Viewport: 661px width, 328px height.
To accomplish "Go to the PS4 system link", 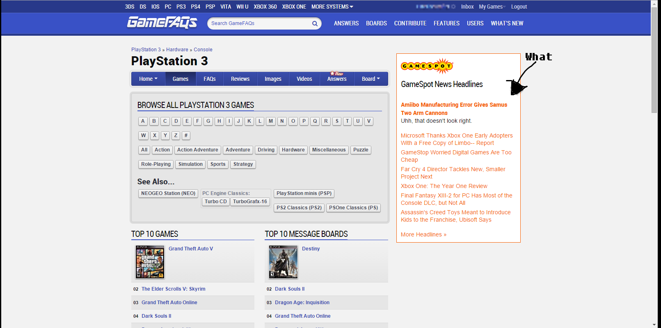I will pyautogui.click(x=196, y=7).
